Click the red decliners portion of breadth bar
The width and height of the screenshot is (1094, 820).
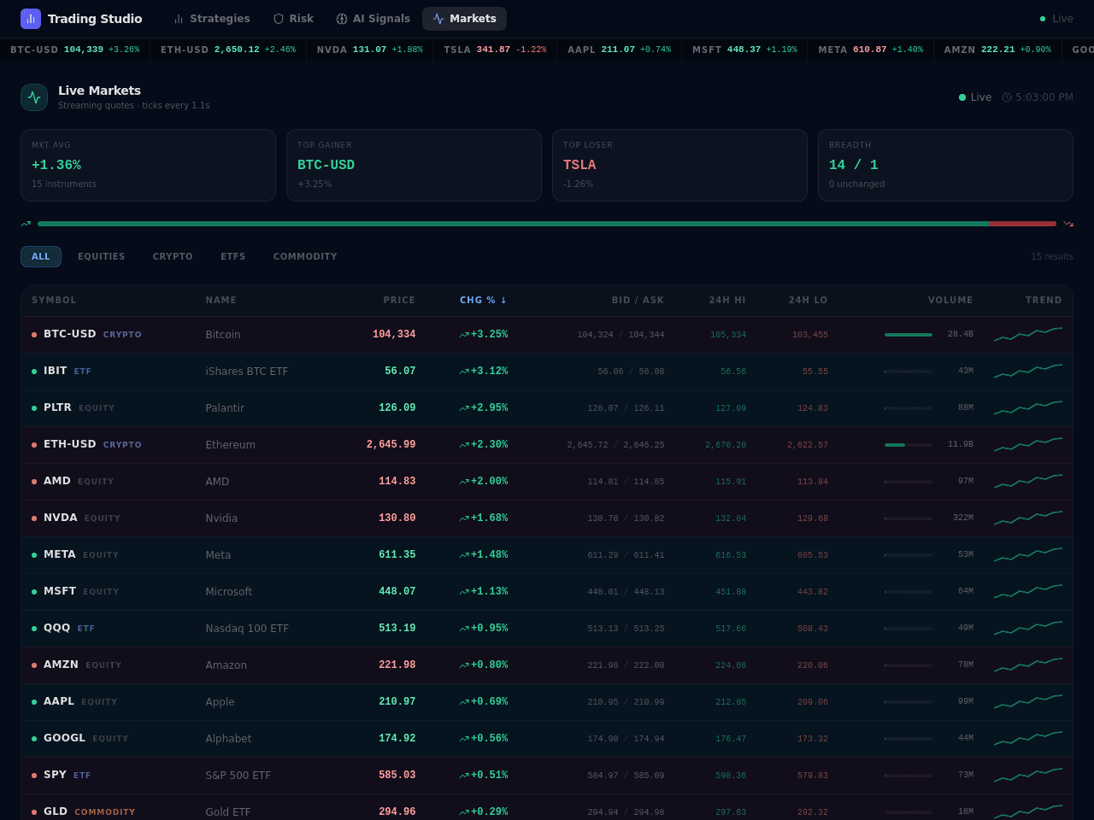[1022, 224]
